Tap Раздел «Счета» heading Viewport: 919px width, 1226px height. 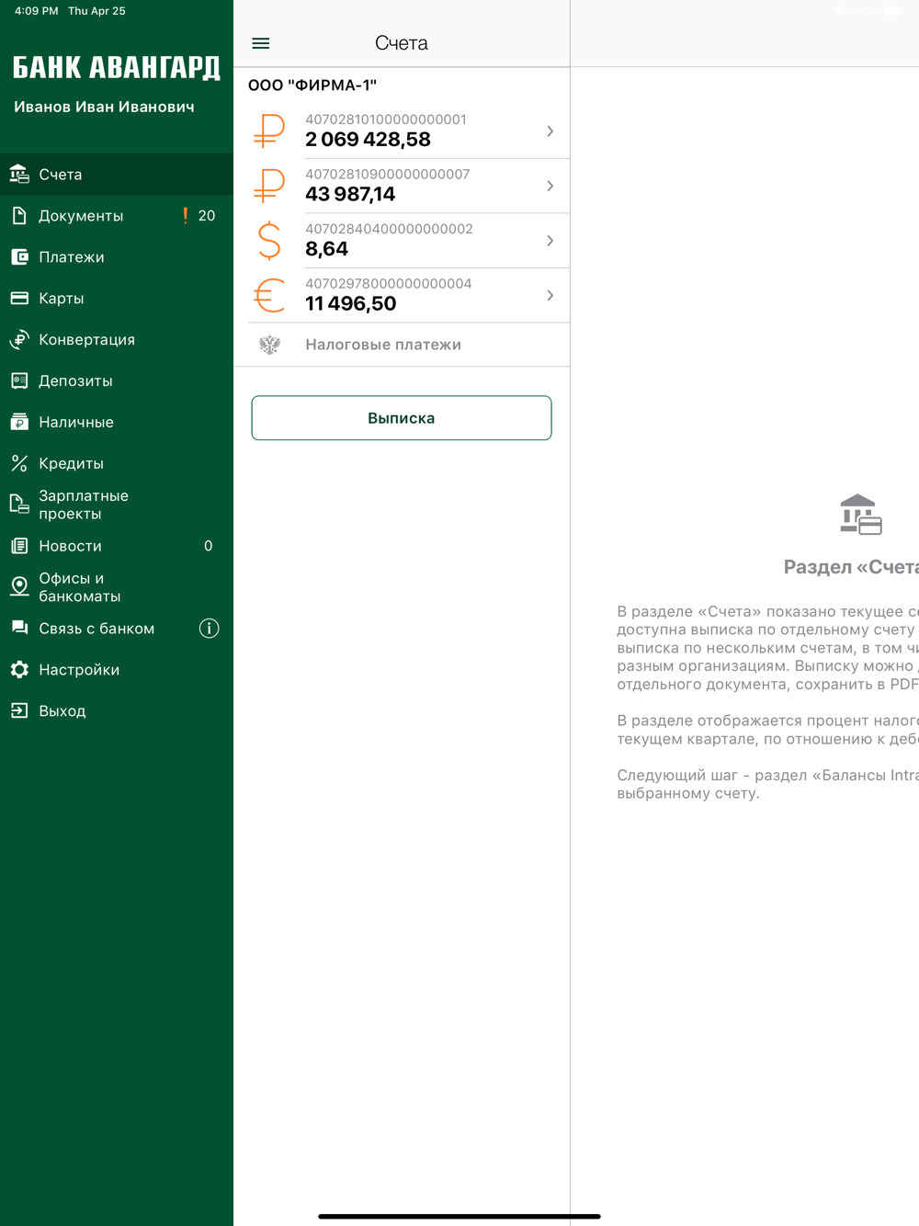pos(851,567)
